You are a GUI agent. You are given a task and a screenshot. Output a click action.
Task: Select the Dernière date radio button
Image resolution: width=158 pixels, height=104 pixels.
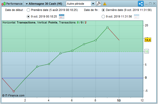103,10
